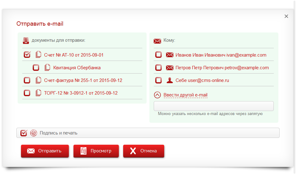
Task: Open the Квитанция Сбербанка document link
Action: coord(77,68)
